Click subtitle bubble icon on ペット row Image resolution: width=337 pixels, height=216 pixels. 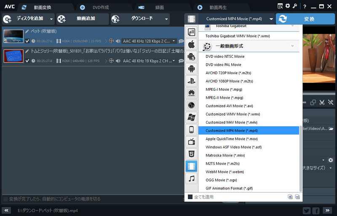[181, 41]
